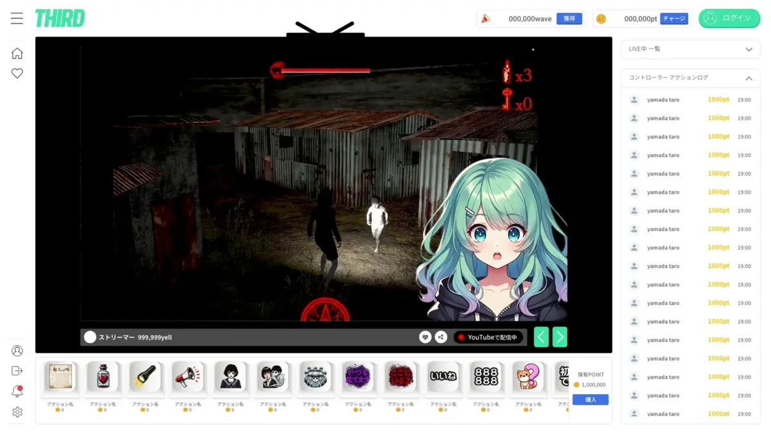The height and width of the screenshot is (434, 771).
Task: Collapse the コントローラー アクションログ panel
Action: click(x=749, y=77)
